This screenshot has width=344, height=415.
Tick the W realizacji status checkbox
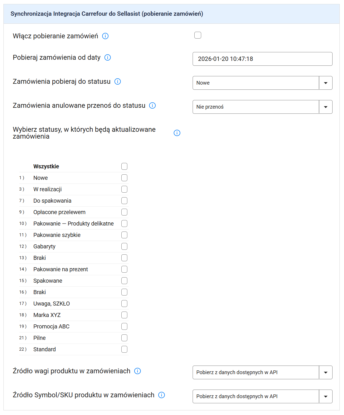(124, 189)
